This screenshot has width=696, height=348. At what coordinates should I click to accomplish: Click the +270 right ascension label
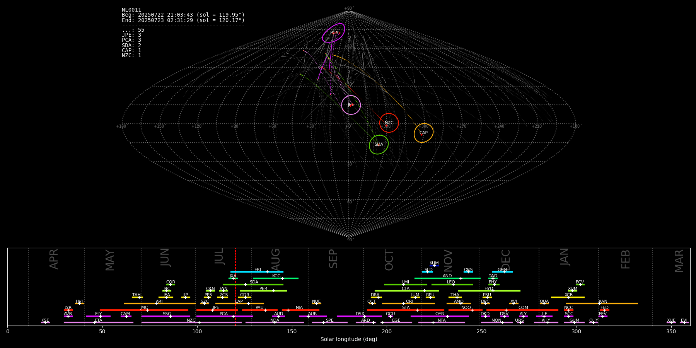(x=461, y=126)
